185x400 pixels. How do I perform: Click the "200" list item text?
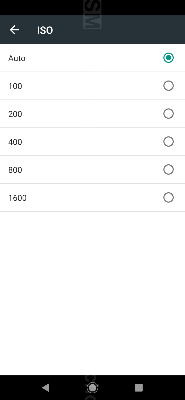(15, 114)
